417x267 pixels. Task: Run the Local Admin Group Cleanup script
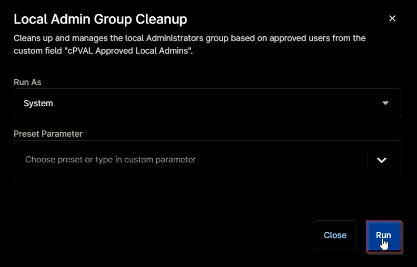pos(383,235)
